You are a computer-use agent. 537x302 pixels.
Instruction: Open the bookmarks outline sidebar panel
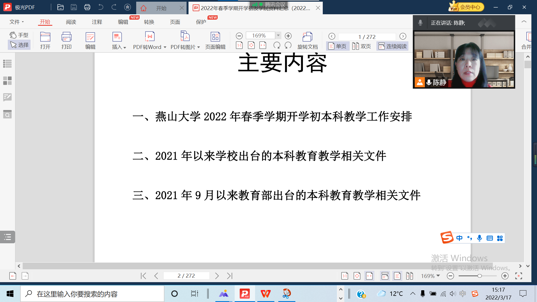(x=8, y=64)
